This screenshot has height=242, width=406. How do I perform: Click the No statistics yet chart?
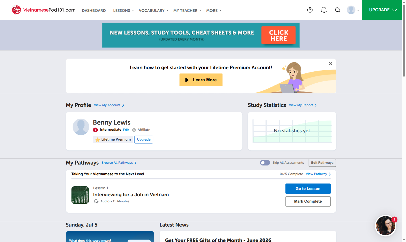tap(292, 131)
